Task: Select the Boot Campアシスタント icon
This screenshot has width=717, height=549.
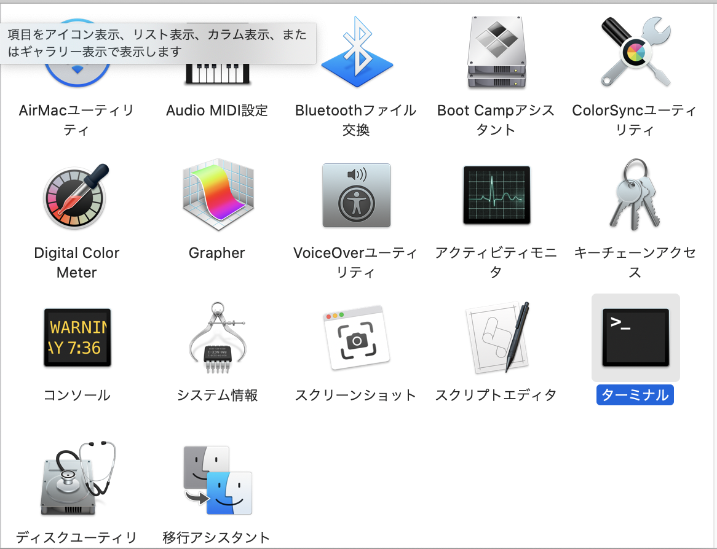Action: coord(497,52)
